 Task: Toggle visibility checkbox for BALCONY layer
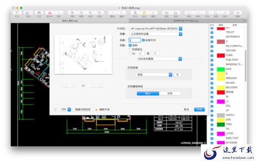(x=212, y=88)
